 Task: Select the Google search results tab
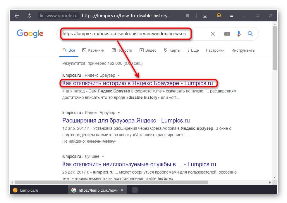[x=97, y=190]
